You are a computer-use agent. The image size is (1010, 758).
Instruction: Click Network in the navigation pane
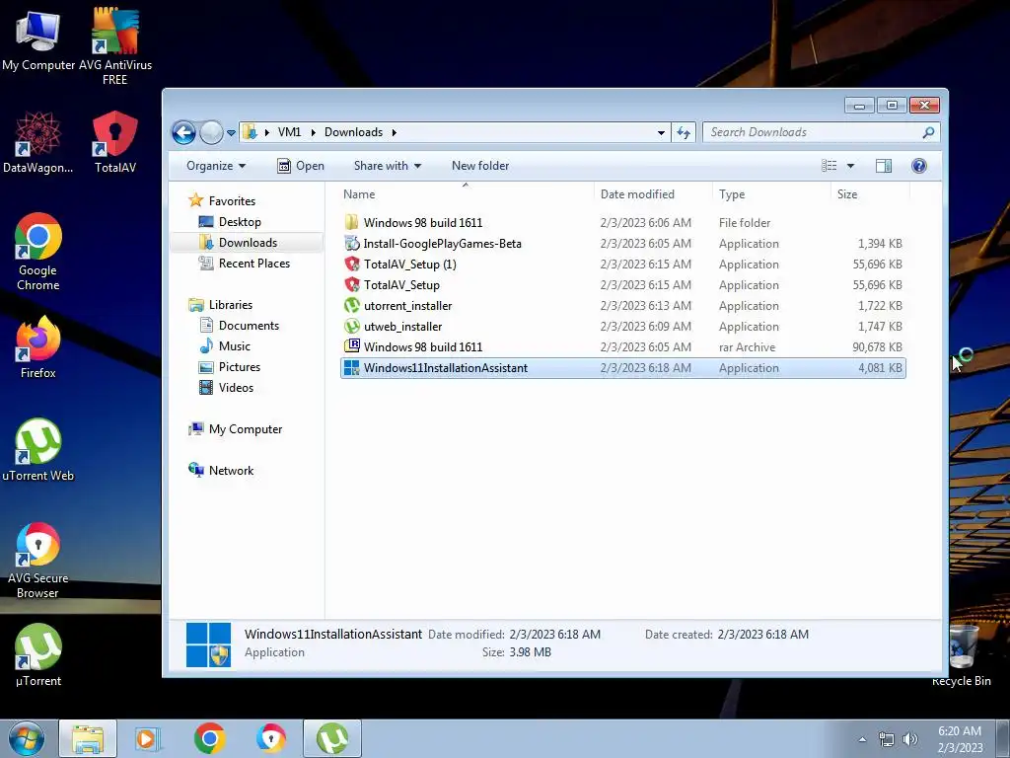coord(221,471)
